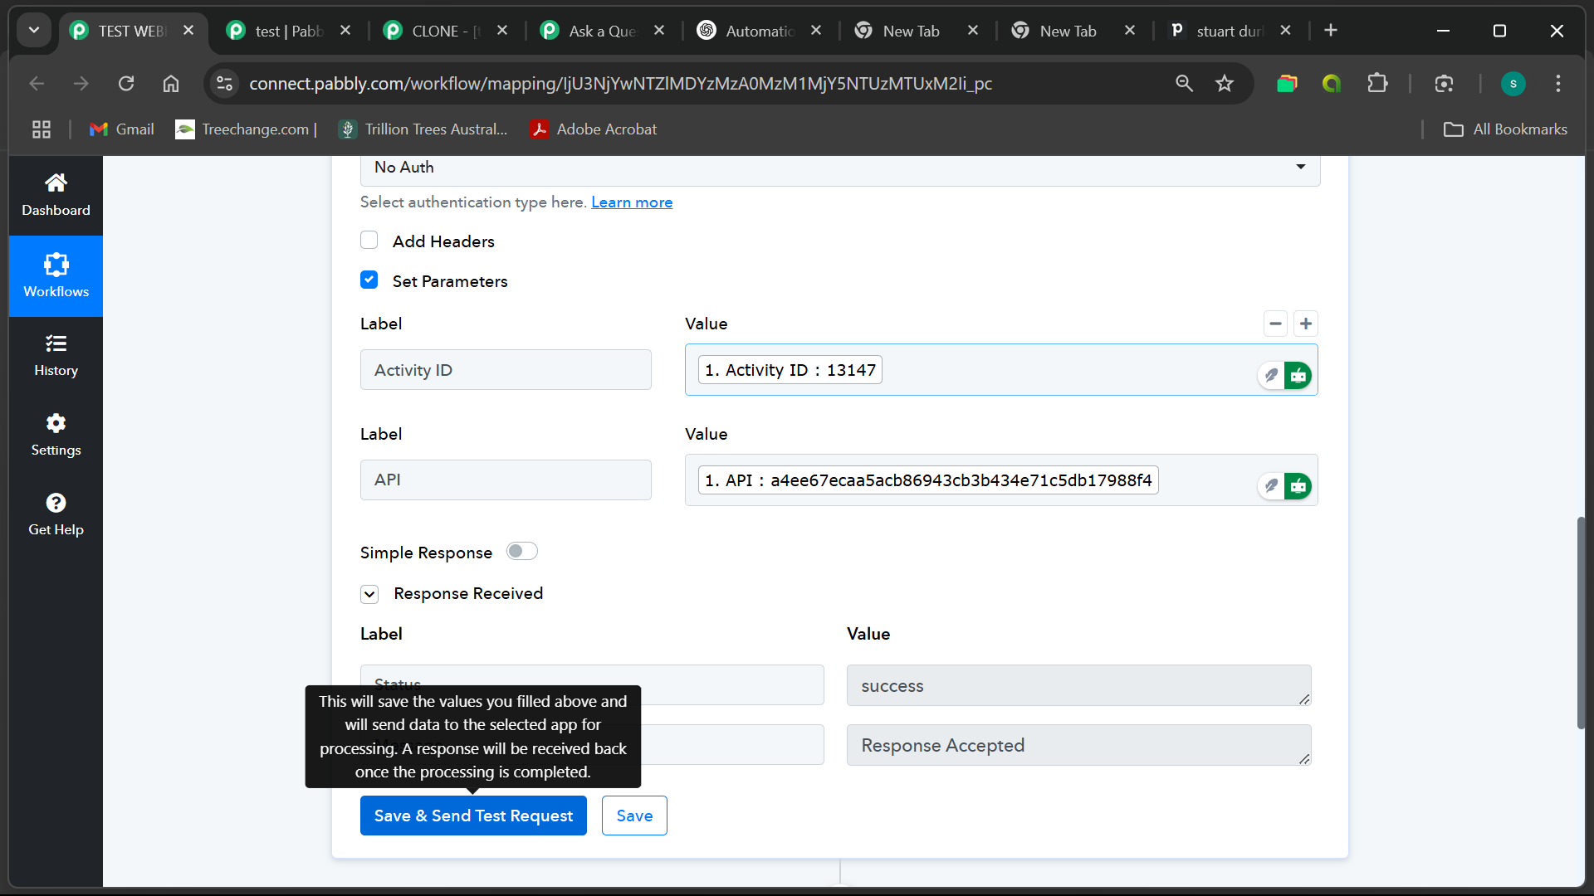Open Gmail bookmark
Viewport: 1594px width, 896px height.
(x=122, y=129)
